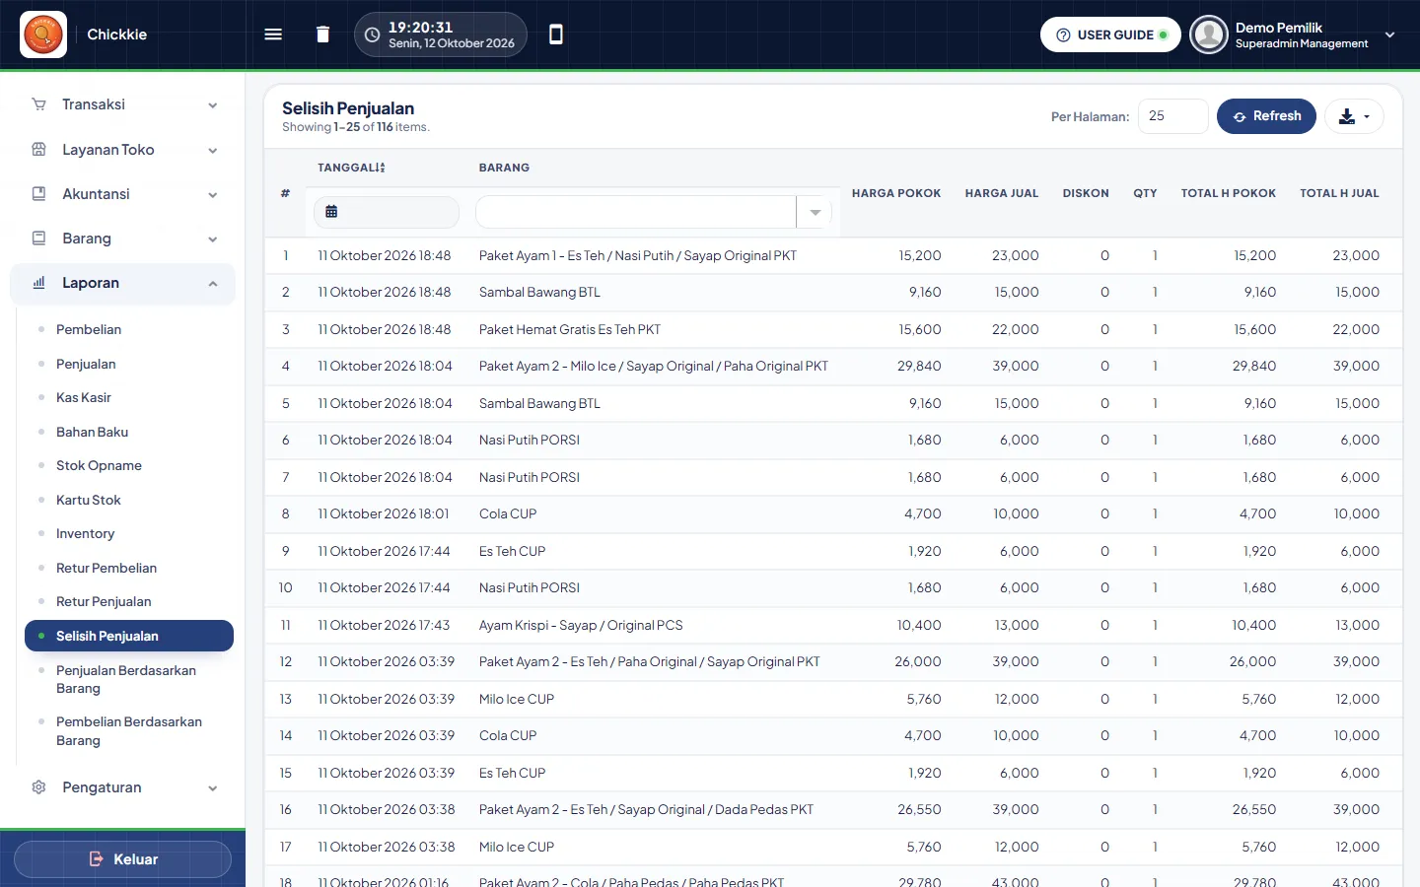Click the Tanggal date filter field
Screen dimensions: 1420x887
click(387, 212)
